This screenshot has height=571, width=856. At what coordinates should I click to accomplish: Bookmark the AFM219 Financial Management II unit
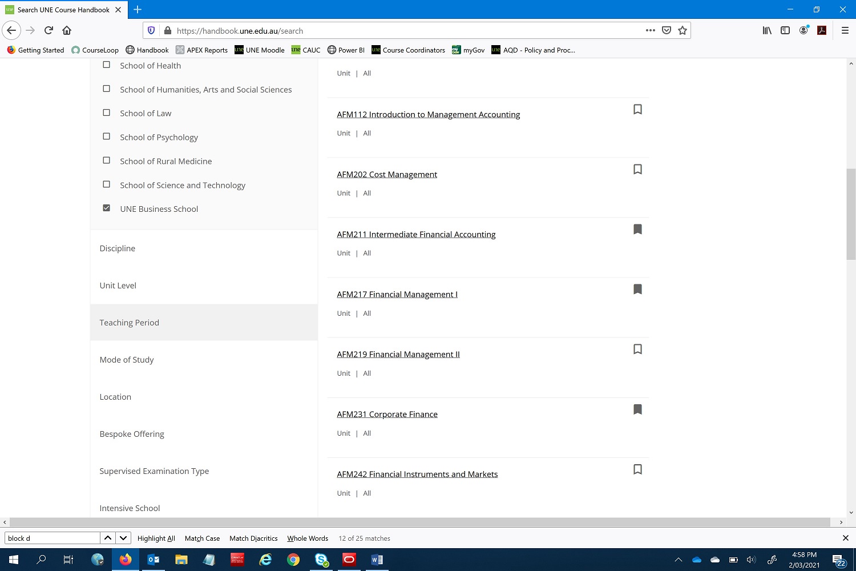point(637,349)
